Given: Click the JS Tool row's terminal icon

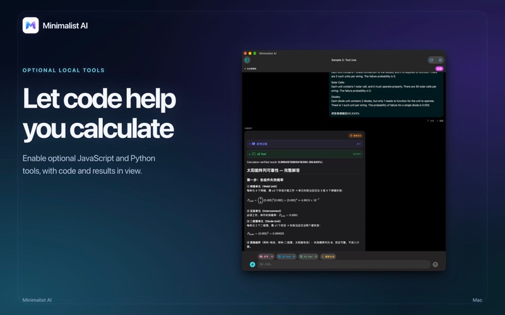Looking at the screenshot, I should pyautogui.click(x=254, y=154).
